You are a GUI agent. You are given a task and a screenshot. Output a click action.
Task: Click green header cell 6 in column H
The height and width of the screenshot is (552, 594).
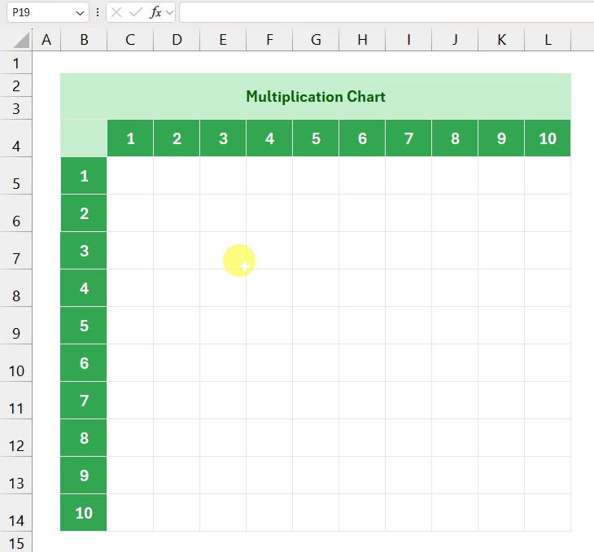coord(362,138)
